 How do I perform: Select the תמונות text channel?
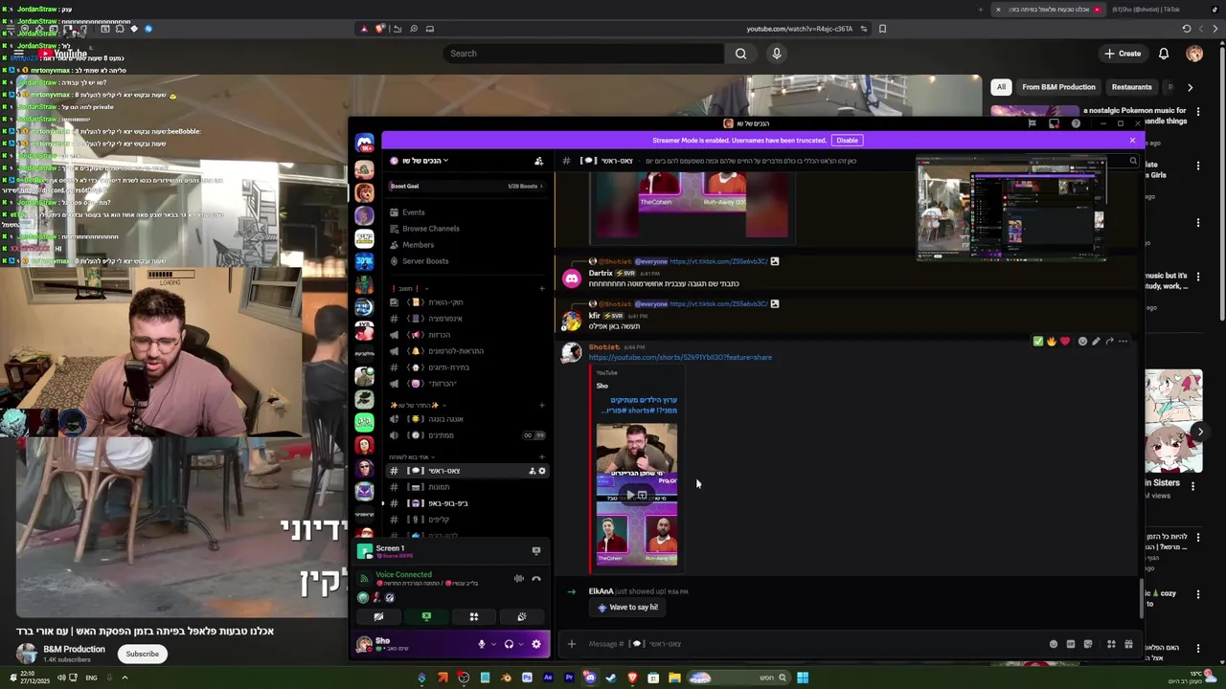click(466, 487)
